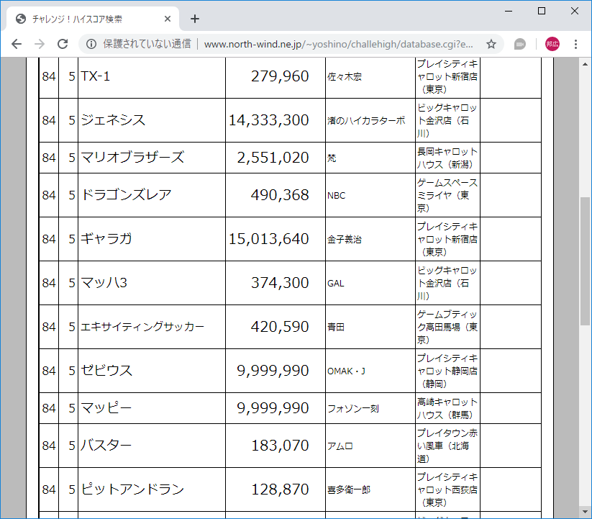Screen dimensions: 592x519
Task: Click the scrollbar down arrow
Action: [x=586, y=513]
